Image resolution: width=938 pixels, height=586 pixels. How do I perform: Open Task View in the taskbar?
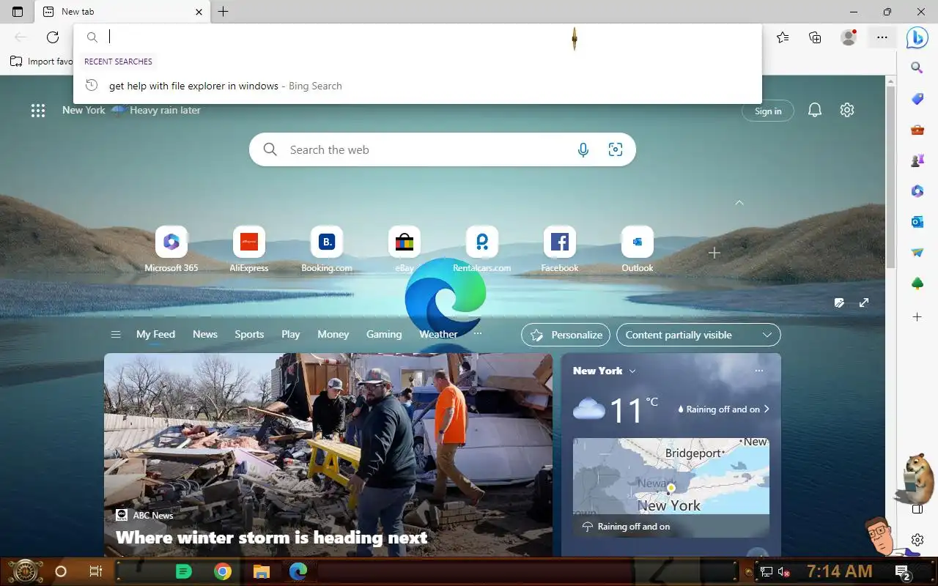tap(95, 571)
